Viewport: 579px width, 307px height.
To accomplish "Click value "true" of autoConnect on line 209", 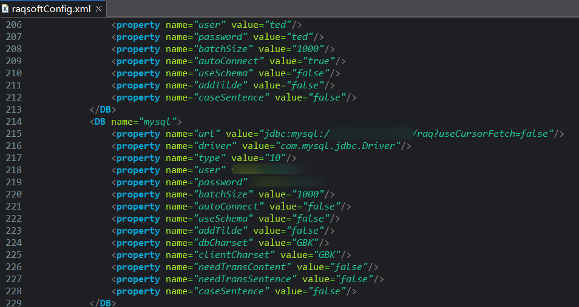I will point(319,61).
